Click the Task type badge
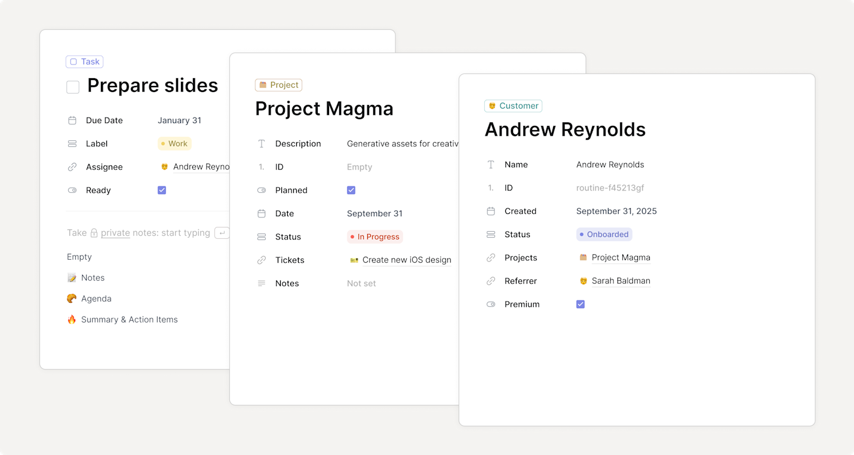Viewport: 854px width, 455px height. [84, 62]
